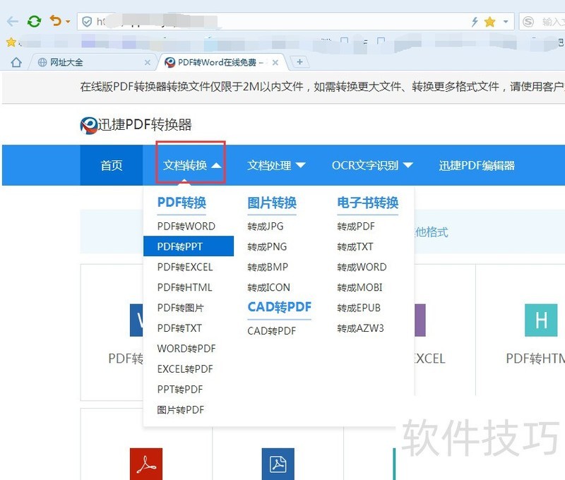
Task: Click the home icon in tab bar
Action: pyautogui.click(x=16, y=62)
